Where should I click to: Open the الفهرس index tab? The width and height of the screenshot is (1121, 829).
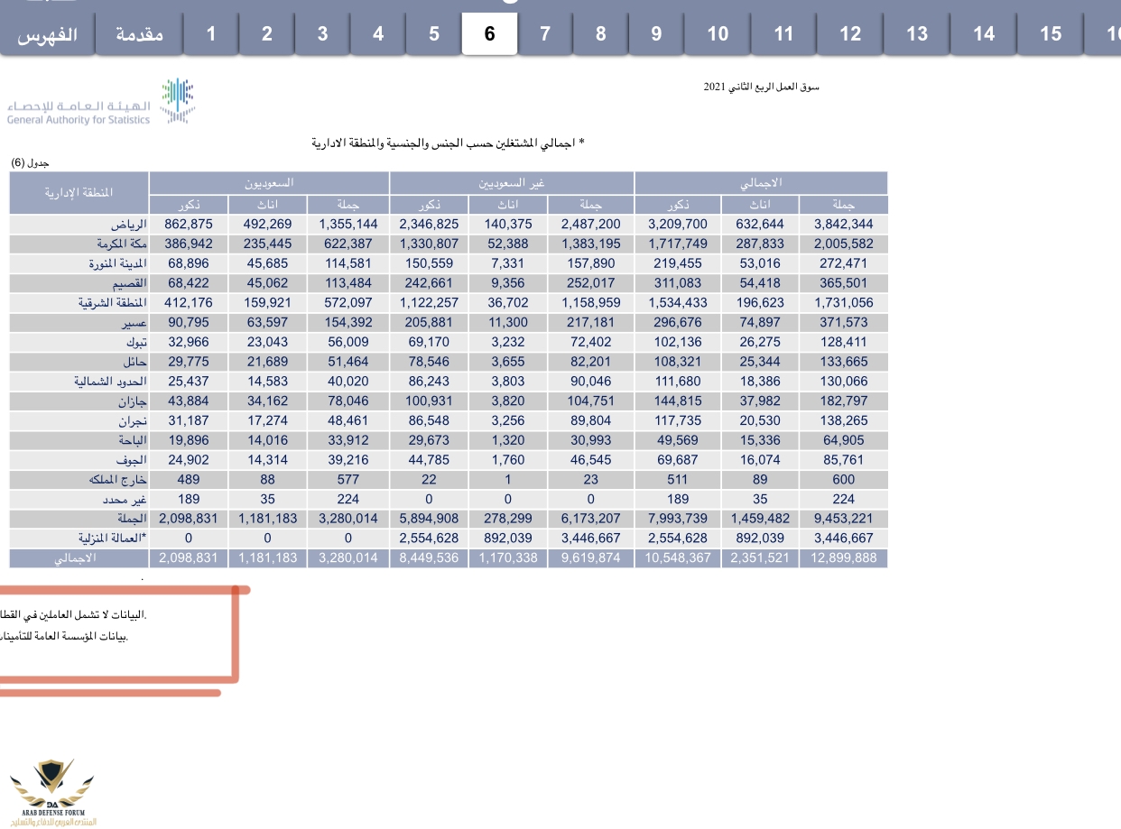(47, 34)
